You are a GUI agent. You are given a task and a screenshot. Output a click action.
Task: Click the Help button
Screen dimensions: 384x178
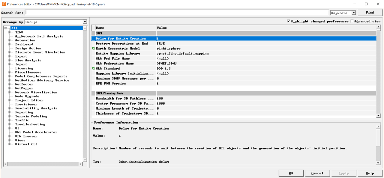click(x=370, y=173)
